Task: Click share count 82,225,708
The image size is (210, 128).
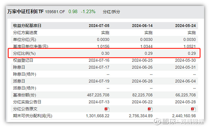Action: tap(143, 95)
